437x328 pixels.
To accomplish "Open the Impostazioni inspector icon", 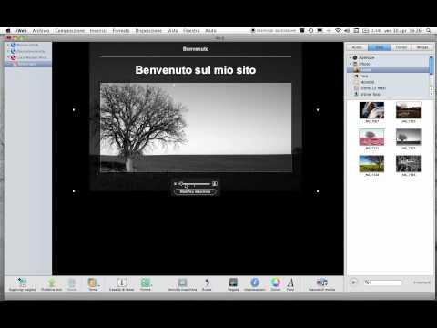I will pos(255,282).
